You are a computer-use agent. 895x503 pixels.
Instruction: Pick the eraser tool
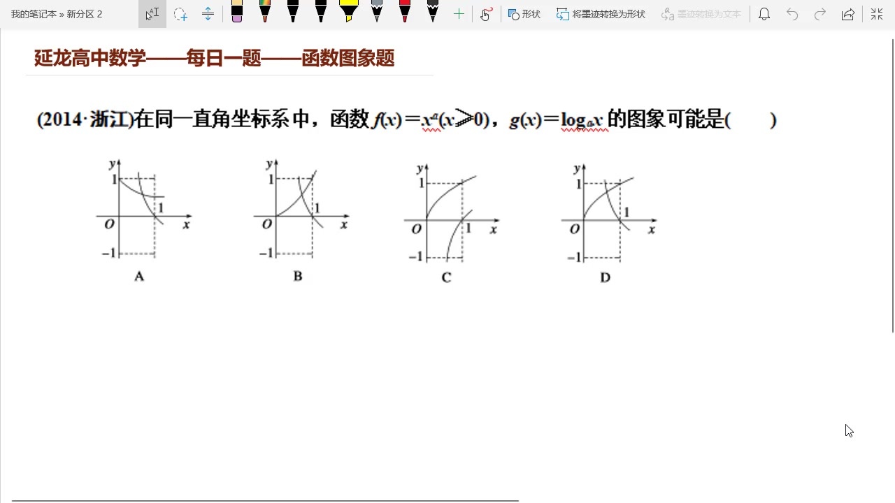pyautogui.click(x=237, y=12)
